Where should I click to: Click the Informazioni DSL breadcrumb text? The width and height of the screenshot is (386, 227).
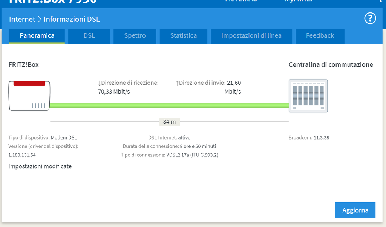point(72,20)
